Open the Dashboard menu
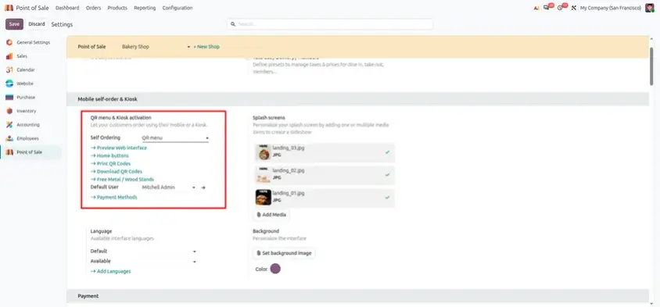The width and height of the screenshot is (660, 307). coord(67,8)
